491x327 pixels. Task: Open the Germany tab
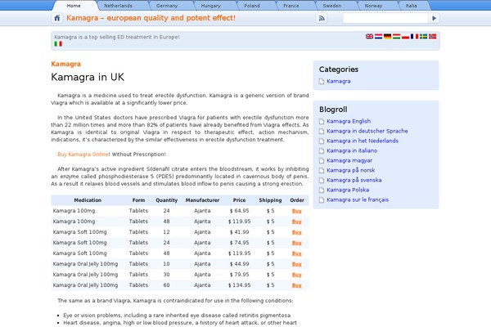coord(167,6)
